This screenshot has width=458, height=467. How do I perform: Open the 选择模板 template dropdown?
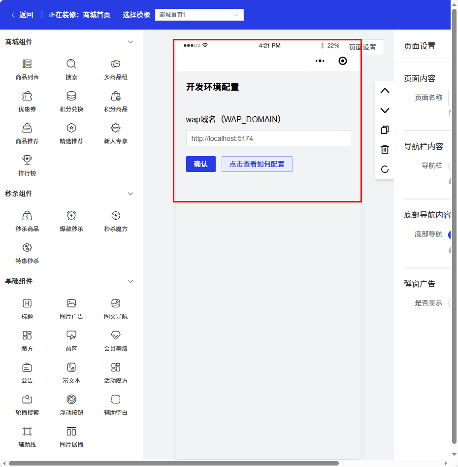[x=199, y=15]
